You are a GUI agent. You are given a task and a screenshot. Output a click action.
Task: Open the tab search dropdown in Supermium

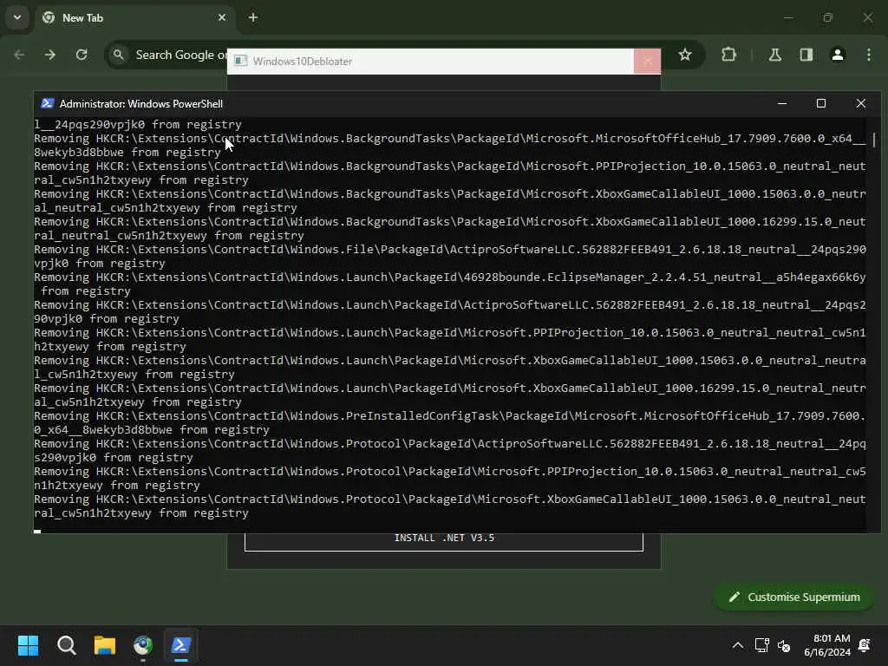tap(17, 17)
